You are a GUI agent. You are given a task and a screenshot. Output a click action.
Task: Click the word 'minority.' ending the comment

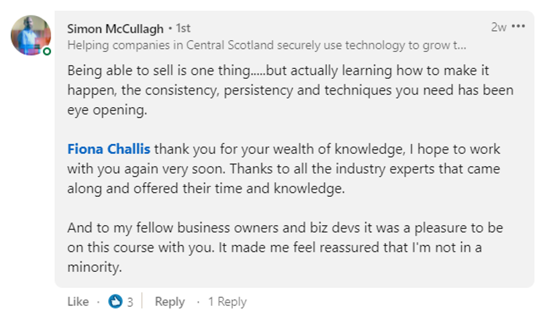tap(94, 267)
